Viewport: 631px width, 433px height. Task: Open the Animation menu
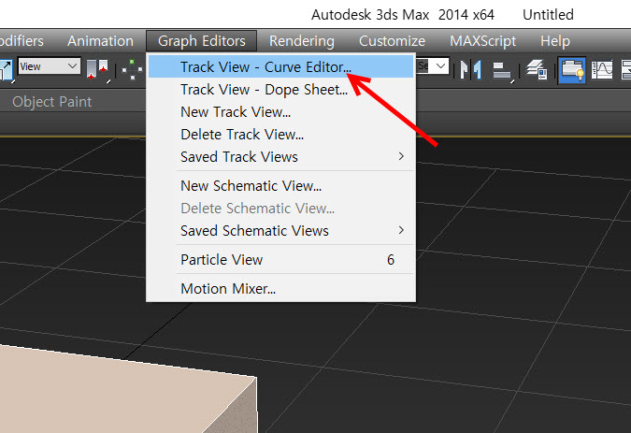[100, 41]
